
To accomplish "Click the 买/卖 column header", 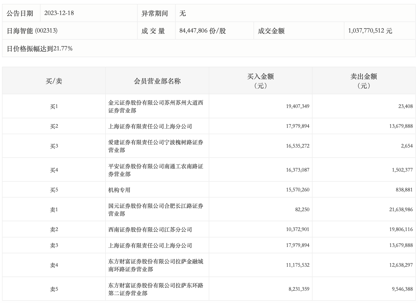I will [x=54, y=81].
